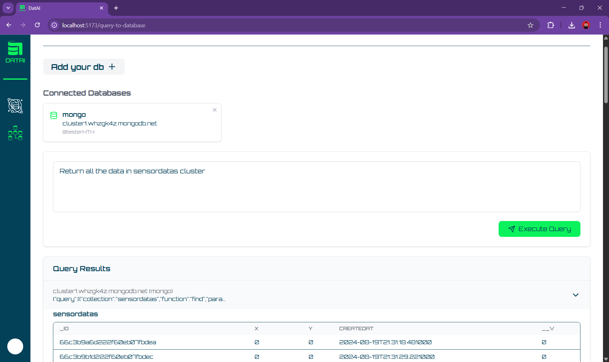609x362 pixels.
Task: Click the white user avatar circle
Action: (x=15, y=346)
